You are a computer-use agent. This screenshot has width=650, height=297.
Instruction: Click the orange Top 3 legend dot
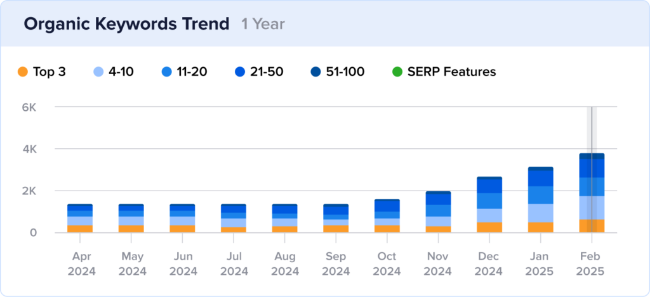[23, 72]
